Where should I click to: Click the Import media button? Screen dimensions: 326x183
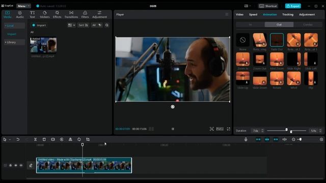pyautogui.click(x=39, y=25)
